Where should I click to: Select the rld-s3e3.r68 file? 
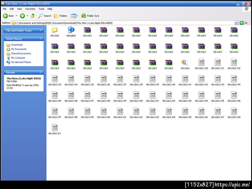pyautogui.click(x=234, y=113)
